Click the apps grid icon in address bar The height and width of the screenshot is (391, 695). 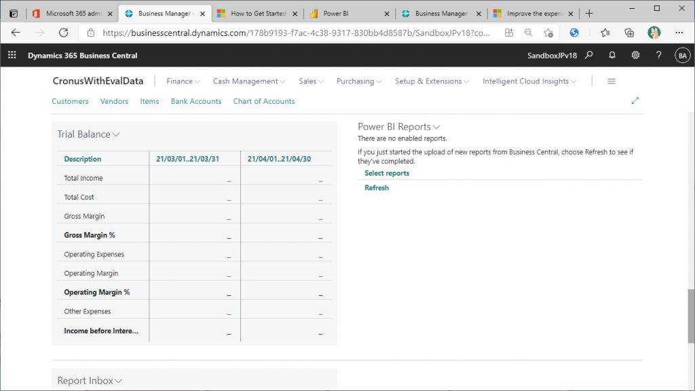pyautogui.click(x=509, y=33)
